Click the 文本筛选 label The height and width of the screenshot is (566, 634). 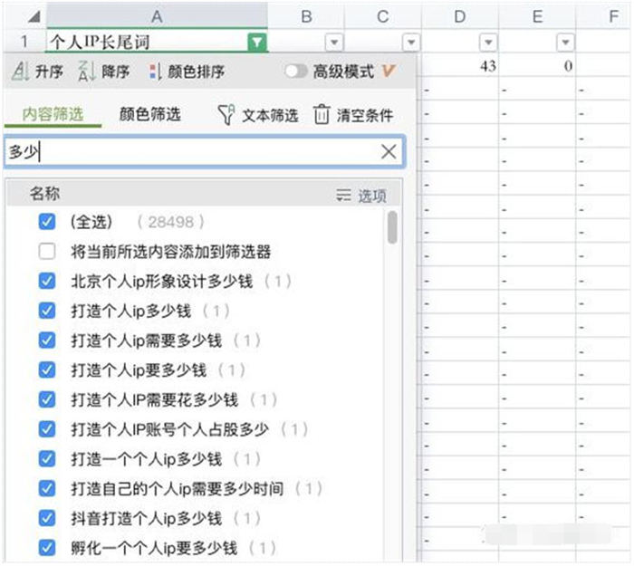click(270, 116)
